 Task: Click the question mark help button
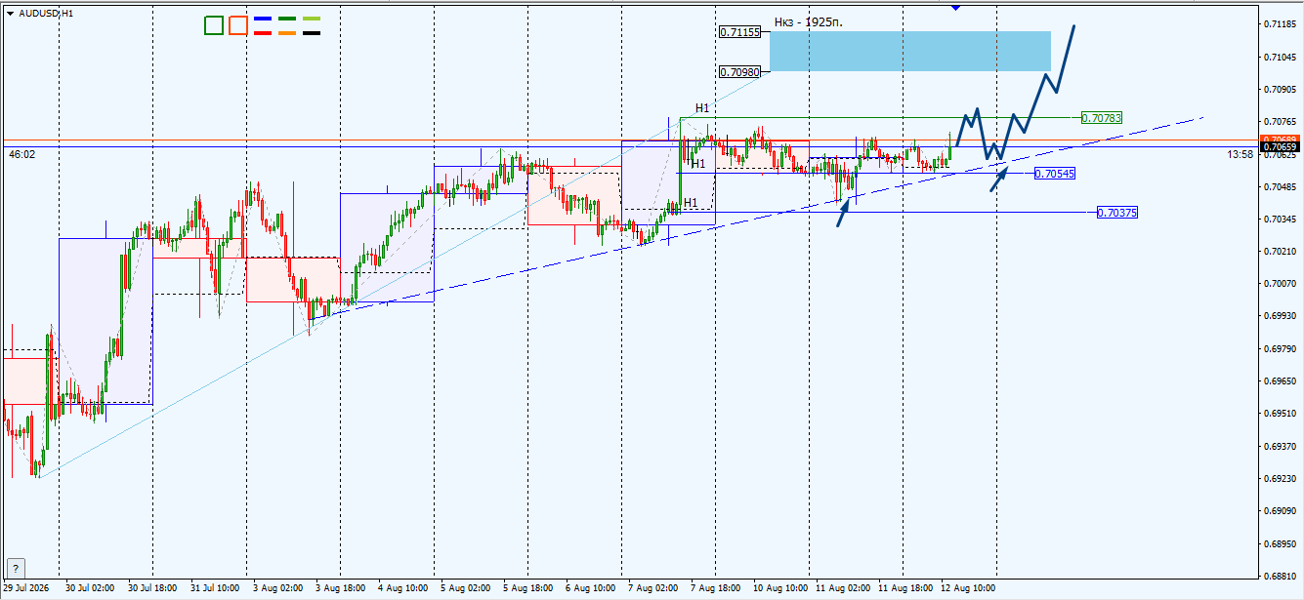click(x=15, y=568)
